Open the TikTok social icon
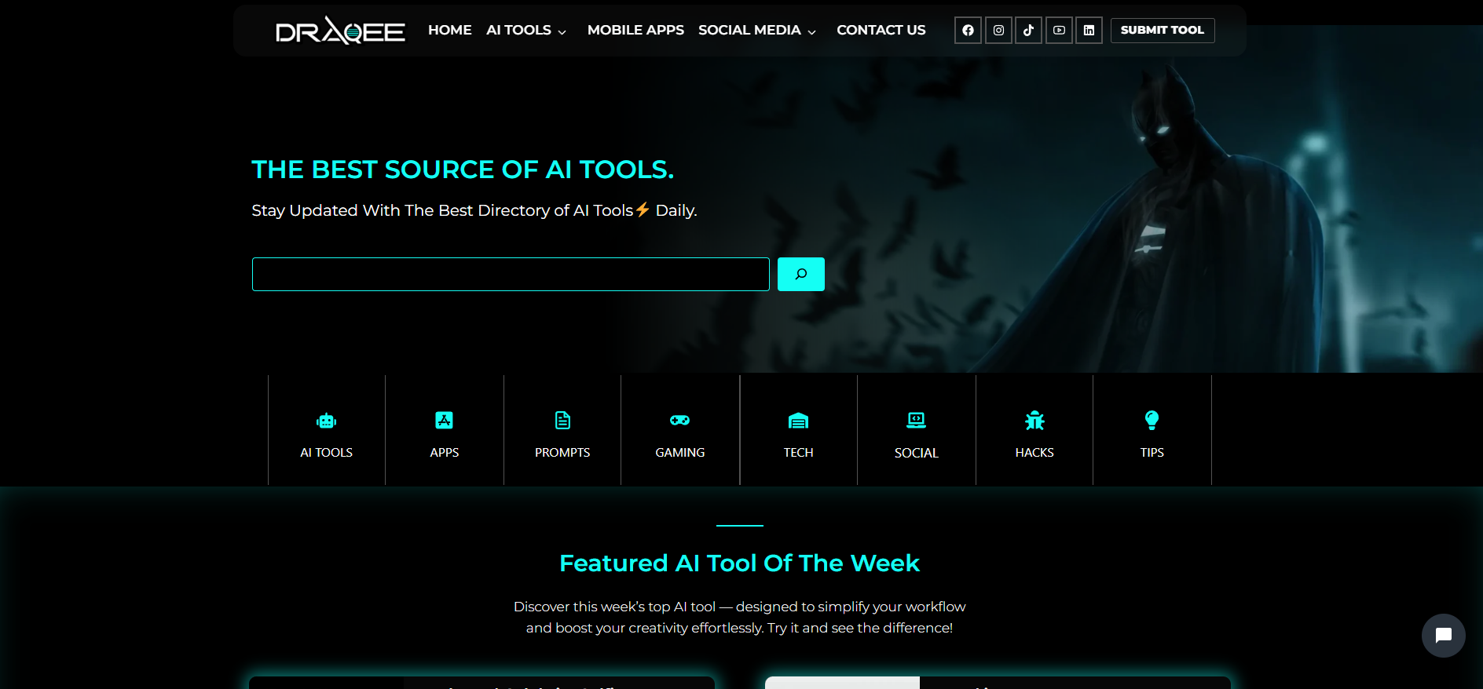The width and height of the screenshot is (1483, 689). pos(1028,31)
